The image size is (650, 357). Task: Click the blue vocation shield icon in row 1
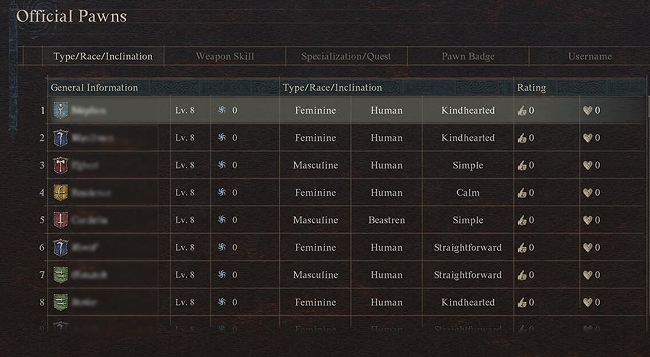[x=61, y=110]
